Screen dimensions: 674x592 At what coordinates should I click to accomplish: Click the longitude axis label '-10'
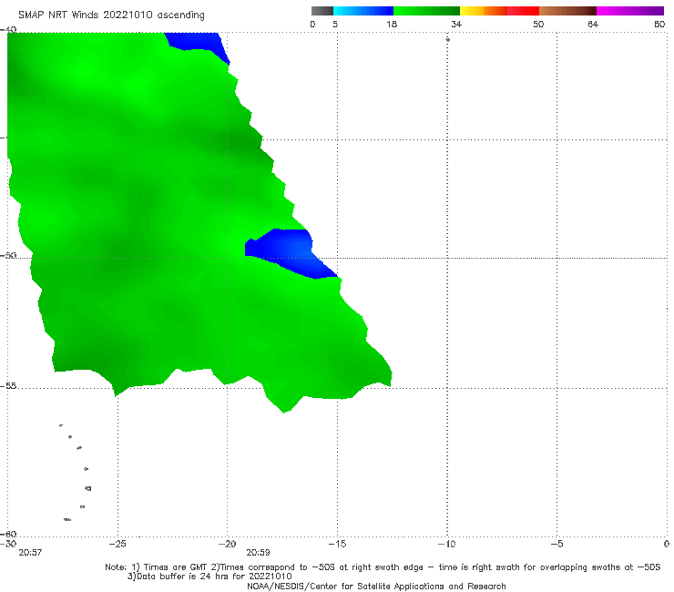click(446, 544)
